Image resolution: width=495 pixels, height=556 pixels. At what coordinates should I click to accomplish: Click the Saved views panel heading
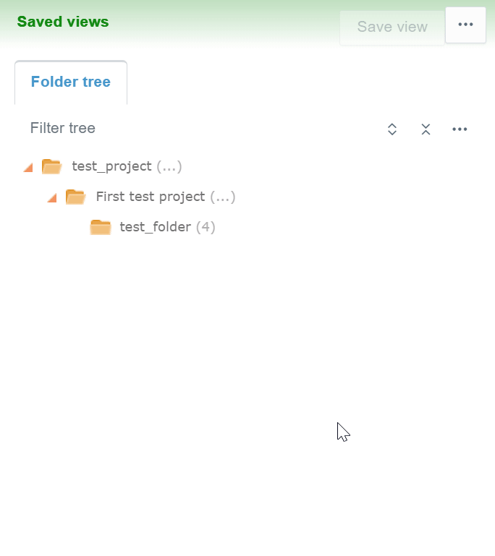[x=63, y=22]
